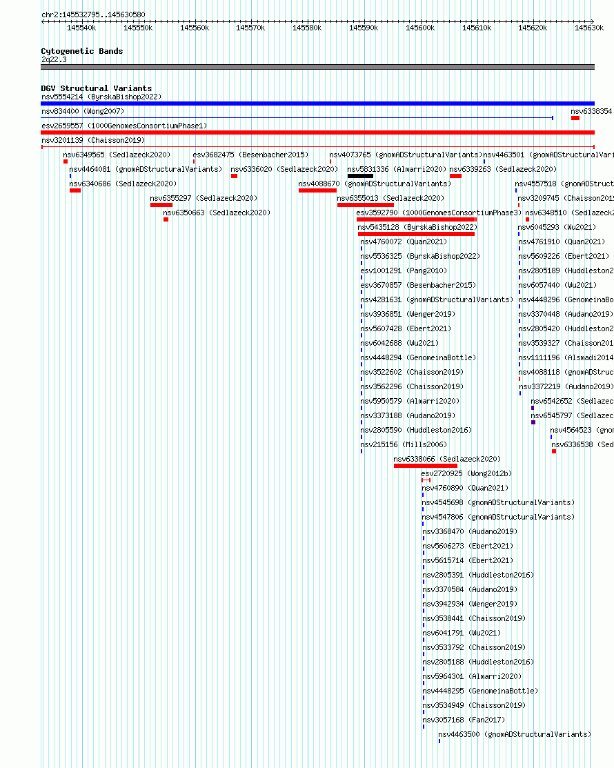
Task: Click the nsv3936851 (Wenger2019) label
Action: click(x=408, y=315)
